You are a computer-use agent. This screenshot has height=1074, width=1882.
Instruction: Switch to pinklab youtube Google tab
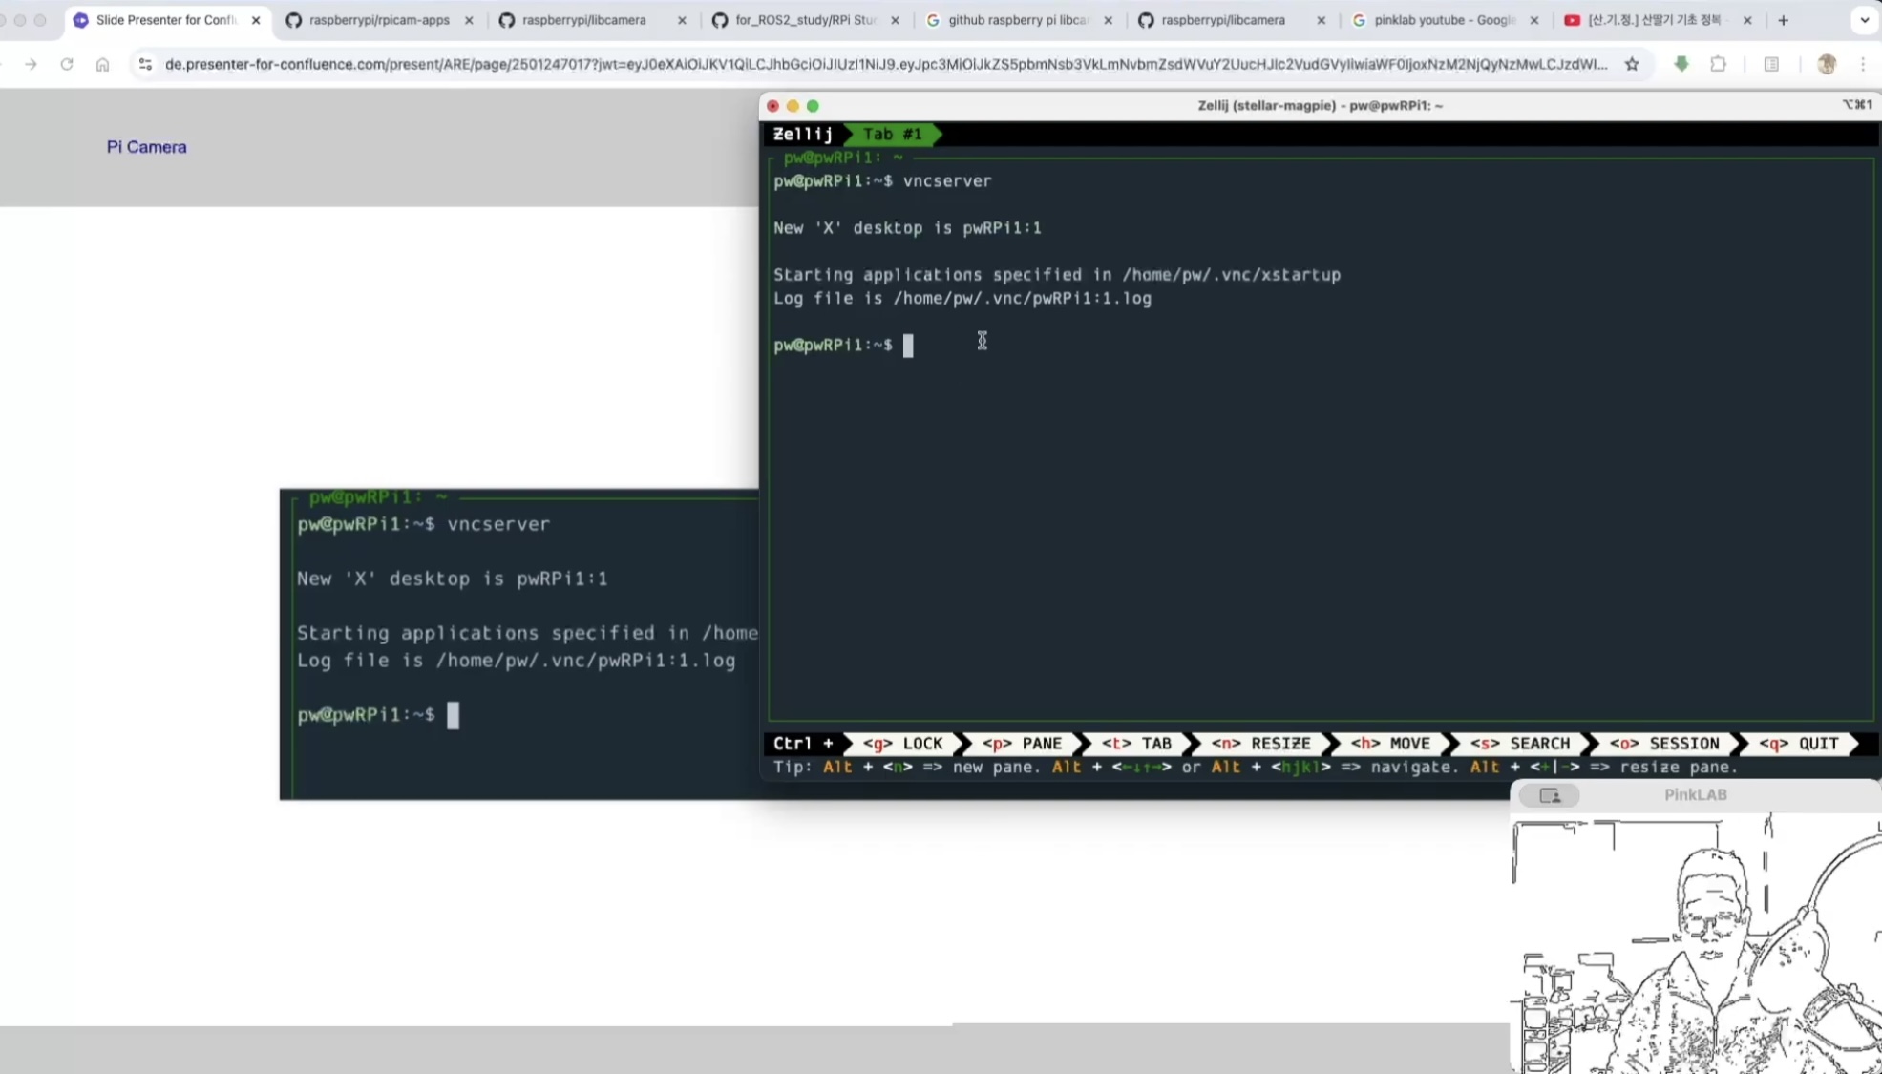point(1444,20)
